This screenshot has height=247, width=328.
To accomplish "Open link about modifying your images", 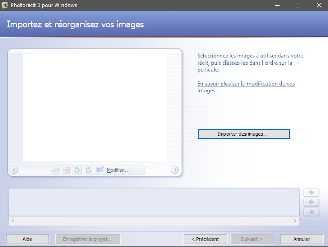I will 246,87.
